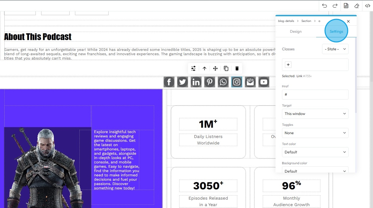Click the redo arrow icon
This screenshot has height=208, width=373.
click(x=335, y=6)
